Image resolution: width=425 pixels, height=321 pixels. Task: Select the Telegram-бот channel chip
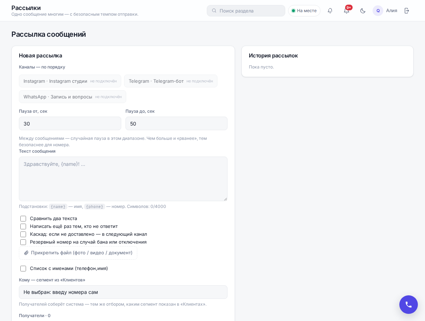pyautogui.click(x=171, y=81)
